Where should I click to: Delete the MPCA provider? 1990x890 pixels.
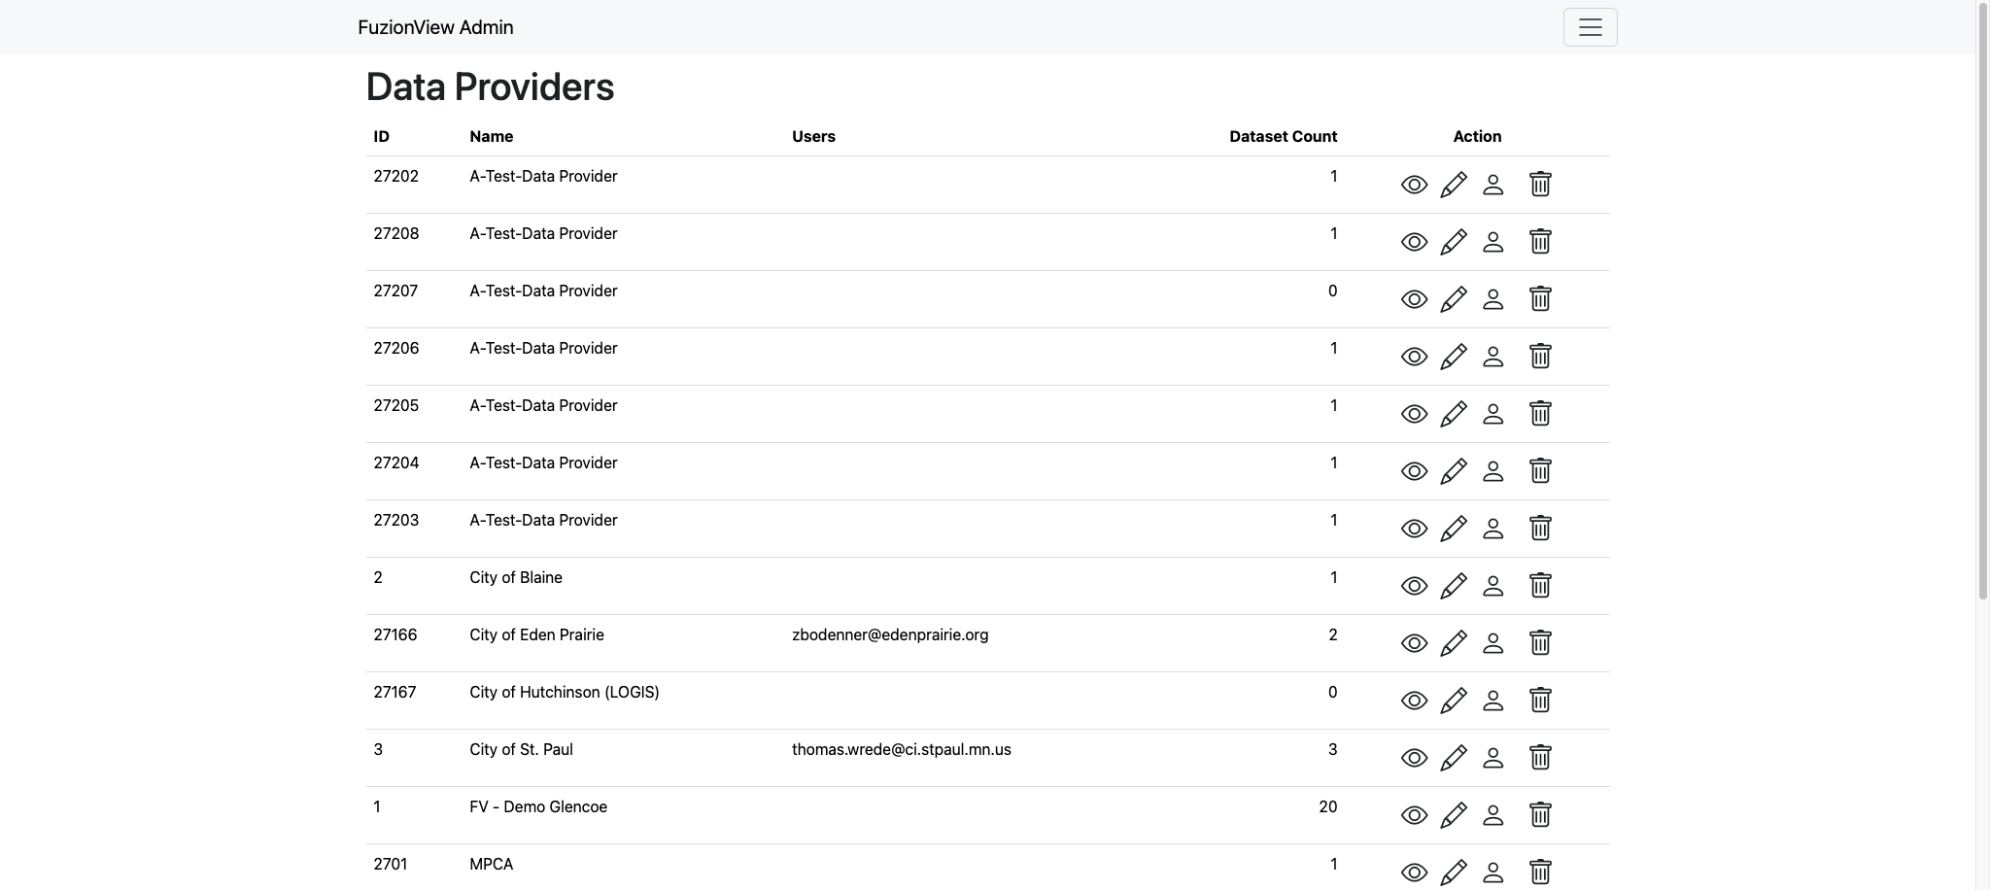[x=1540, y=872]
